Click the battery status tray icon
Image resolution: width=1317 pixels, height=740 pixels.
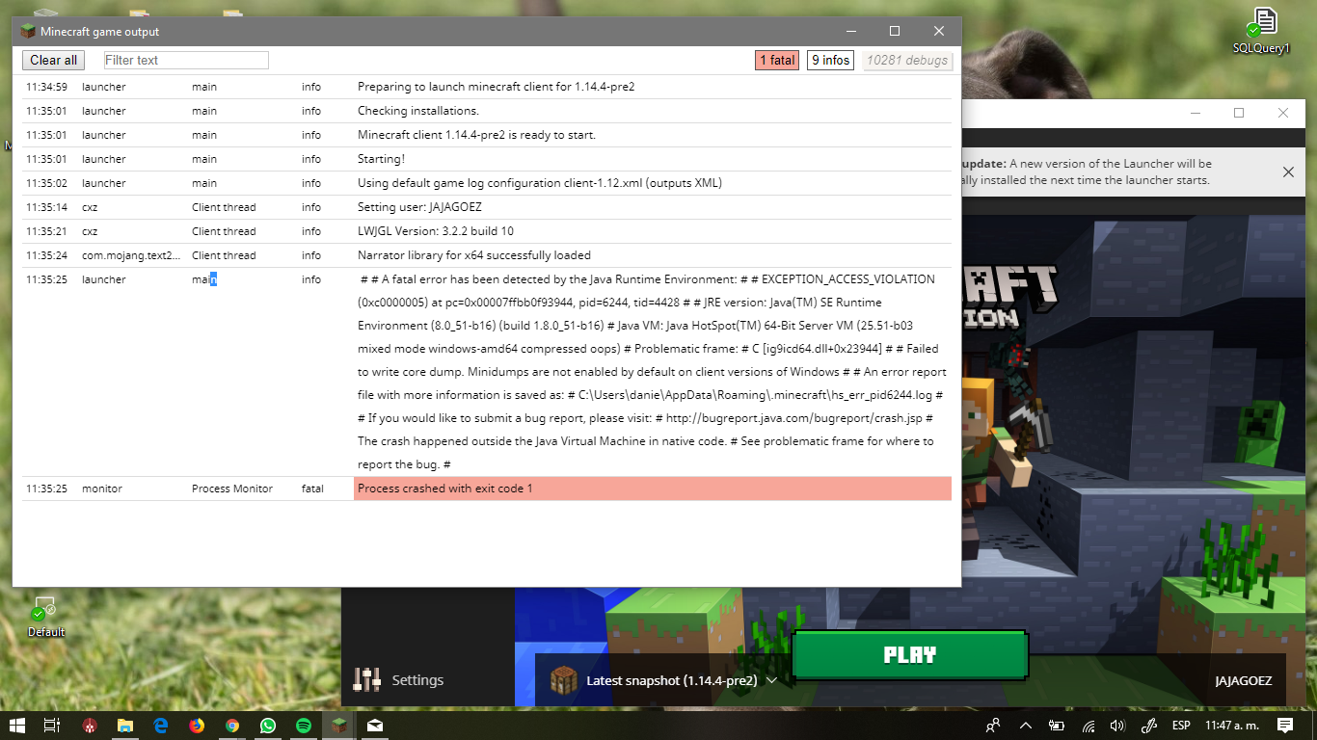tap(1057, 726)
